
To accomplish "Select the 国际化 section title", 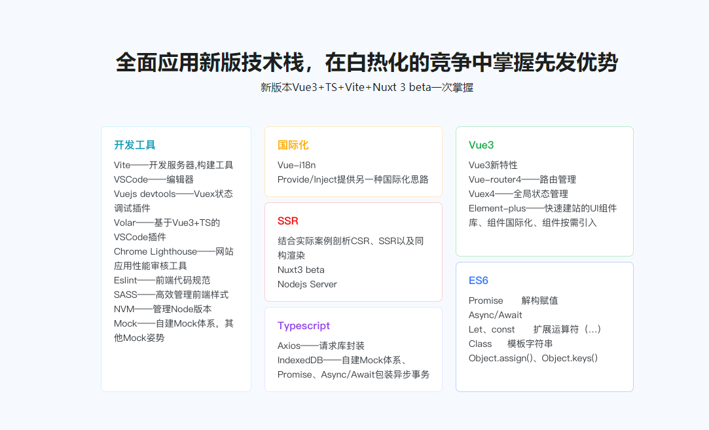I will (291, 145).
